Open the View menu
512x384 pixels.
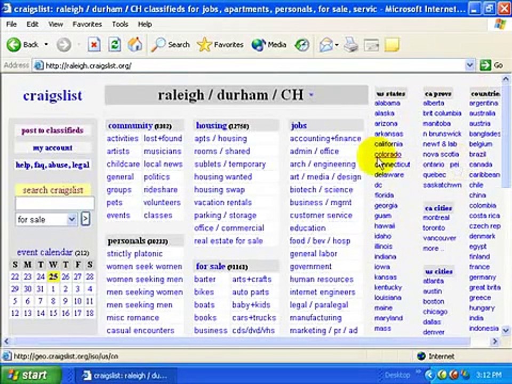click(56, 24)
